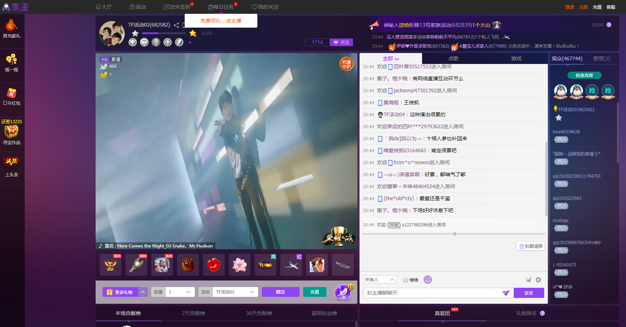Image resolution: width=626 pixels, height=327 pixels.
Task: Click the chat panel resize handle
Action: point(454,234)
